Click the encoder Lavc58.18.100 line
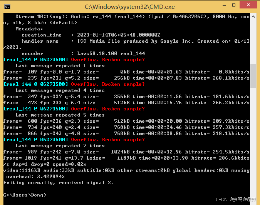The width and height of the screenshot is (260, 205). pyautogui.click(x=83, y=53)
